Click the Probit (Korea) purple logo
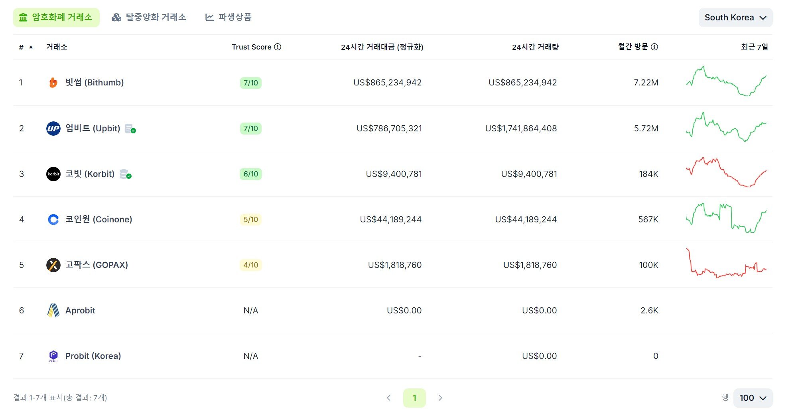The image size is (798, 412). 53,356
